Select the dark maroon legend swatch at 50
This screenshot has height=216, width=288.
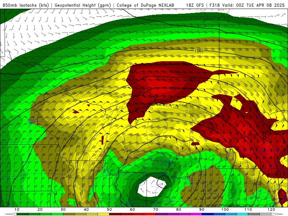click(115, 214)
